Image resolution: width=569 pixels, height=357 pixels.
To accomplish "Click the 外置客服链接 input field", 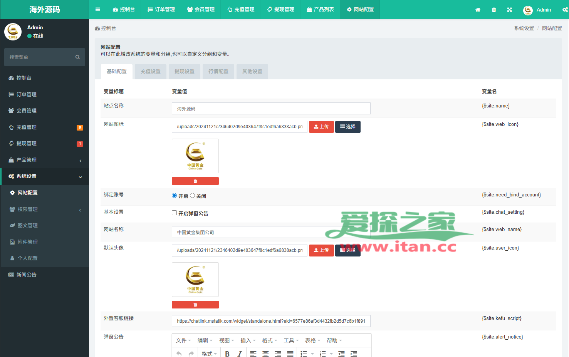I will 271,321.
